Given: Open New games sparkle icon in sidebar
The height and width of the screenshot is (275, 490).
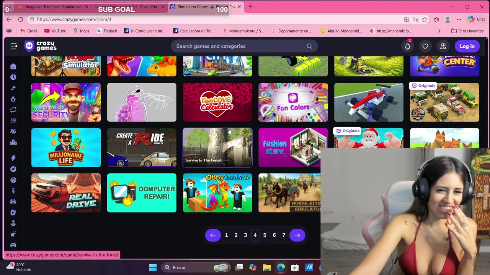Looking at the screenshot, I should point(13,88).
